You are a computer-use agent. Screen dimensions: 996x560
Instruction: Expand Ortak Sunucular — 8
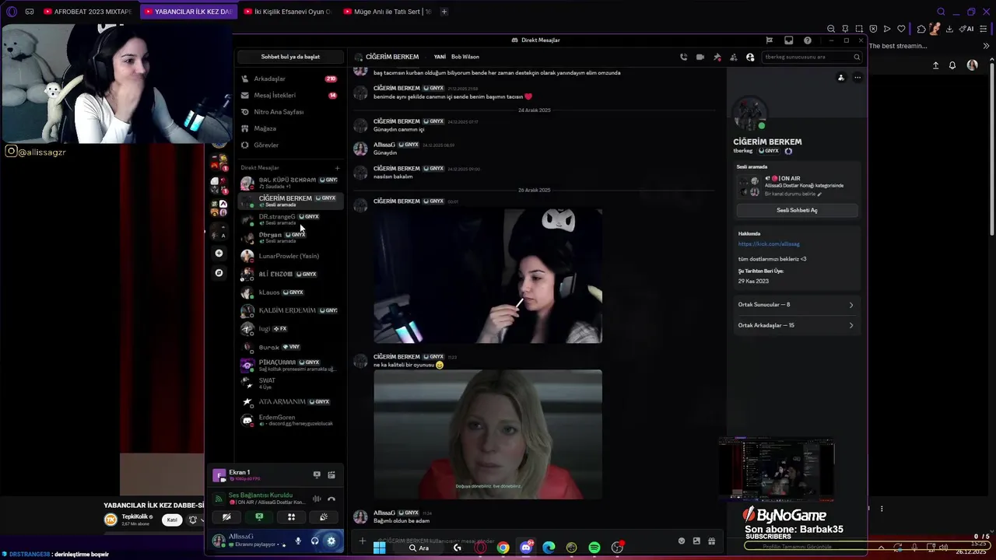tap(795, 305)
